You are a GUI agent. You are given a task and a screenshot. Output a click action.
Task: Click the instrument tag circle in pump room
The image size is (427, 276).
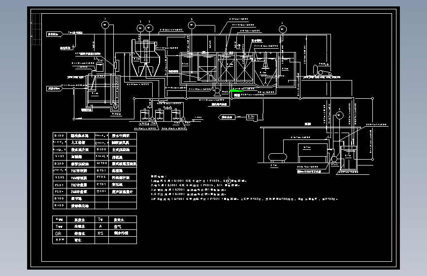339,115
